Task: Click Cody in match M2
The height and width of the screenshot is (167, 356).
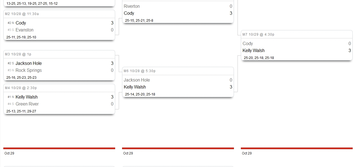Action: coord(21,23)
